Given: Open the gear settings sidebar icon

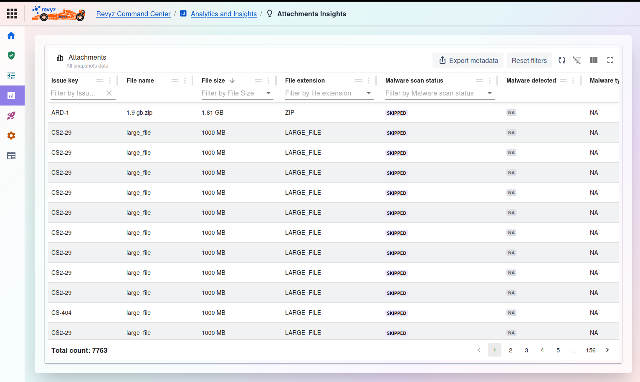Looking at the screenshot, I should point(11,136).
